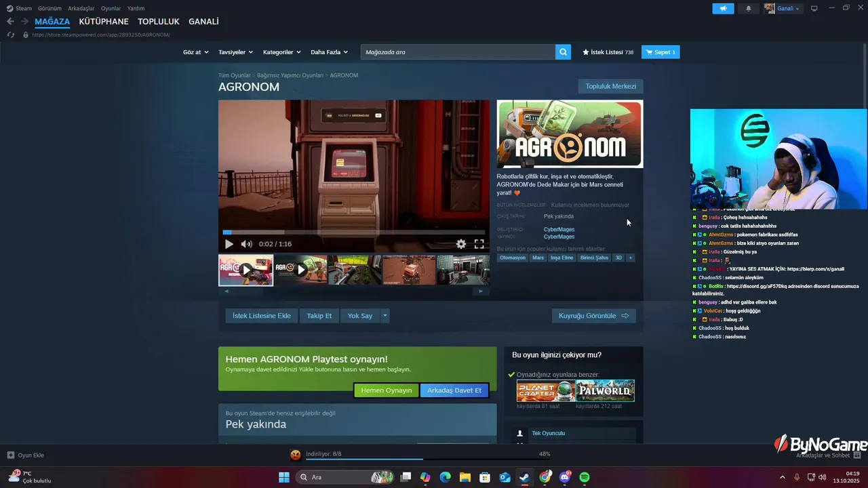Screen dimensions: 868x488
Task: Open Chrome on the taskbar
Action: coord(545,477)
